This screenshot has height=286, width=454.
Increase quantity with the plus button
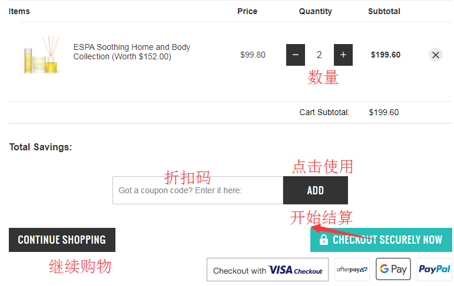pyautogui.click(x=343, y=55)
